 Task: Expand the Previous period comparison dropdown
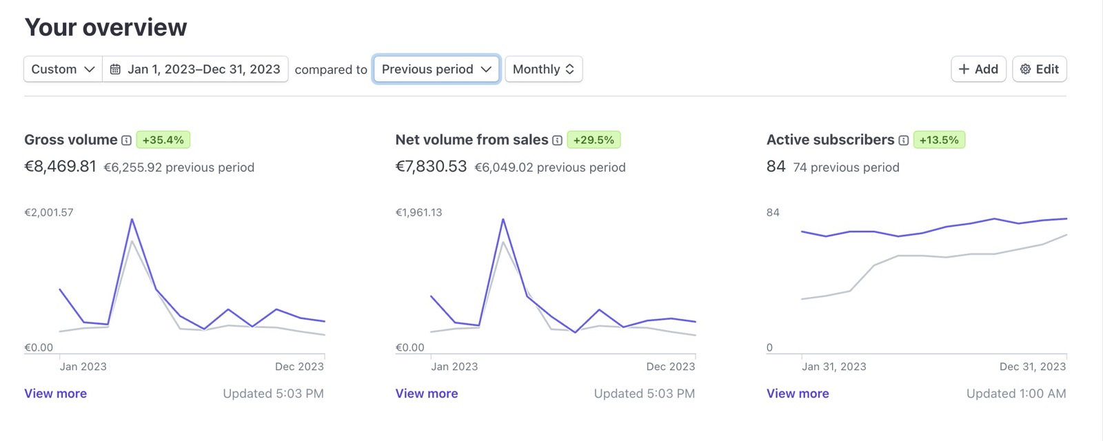(436, 70)
